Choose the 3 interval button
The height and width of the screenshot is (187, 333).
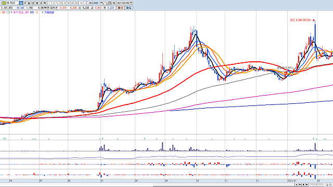(x=53, y=3)
